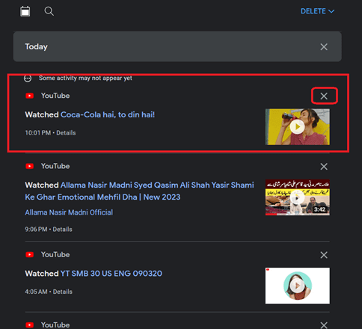
Task: Click the 'Some activity may not appear yet' text
Action: coord(85,78)
